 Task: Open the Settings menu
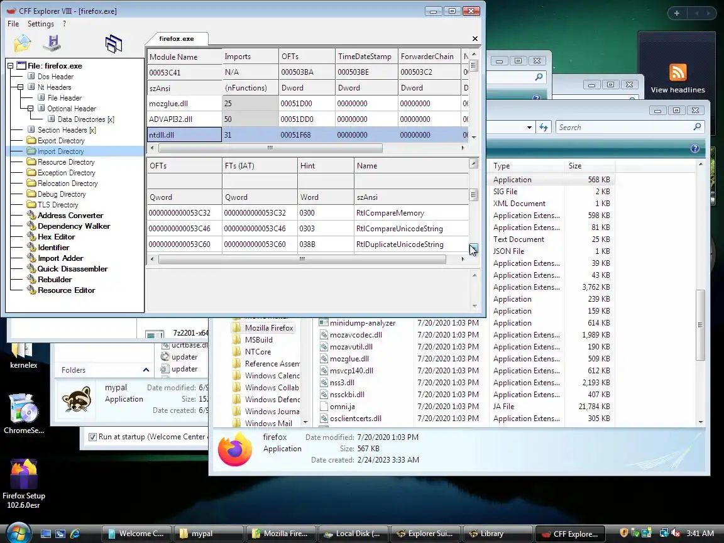coord(41,23)
